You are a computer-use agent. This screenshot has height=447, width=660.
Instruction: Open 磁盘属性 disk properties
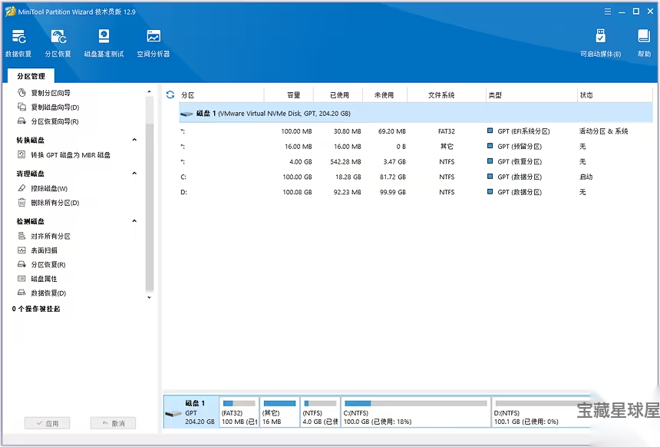[44, 279]
